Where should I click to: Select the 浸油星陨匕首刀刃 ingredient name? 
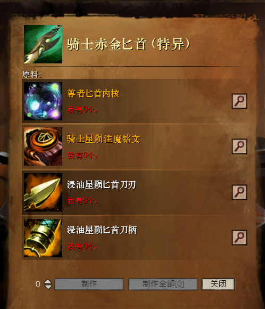[102, 185]
